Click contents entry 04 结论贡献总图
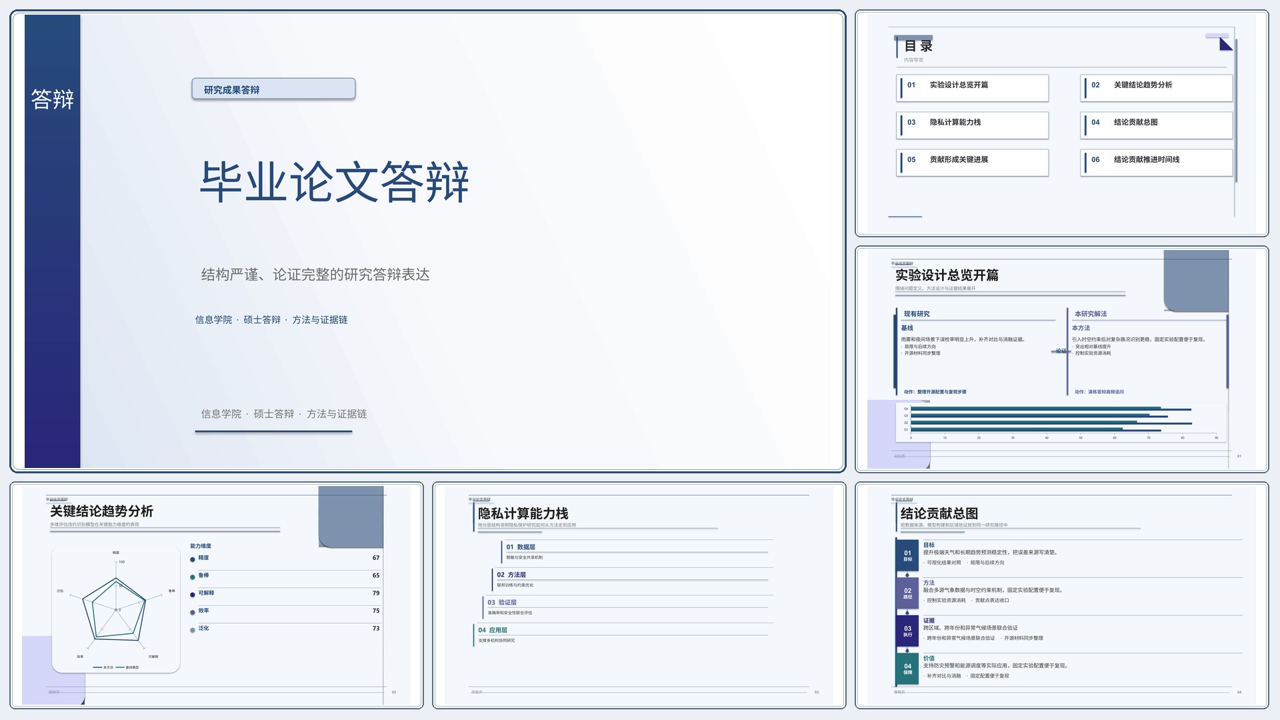This screenshot has width=1280, height=720. pos(1157,125)
